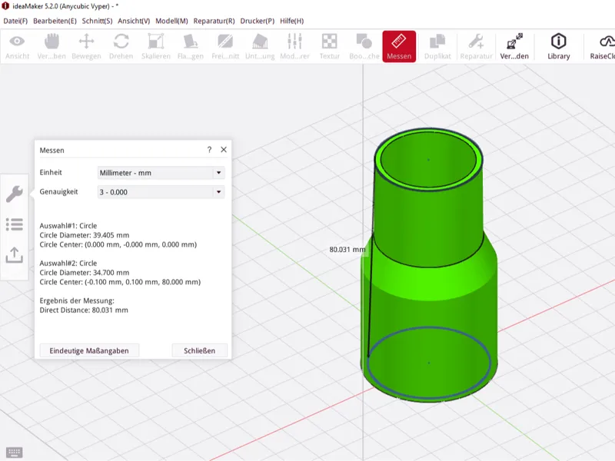Viewport: 615px width, 461px height.
Task: Open the Unterstützung support tool
Action: click(x=260, y=47)
